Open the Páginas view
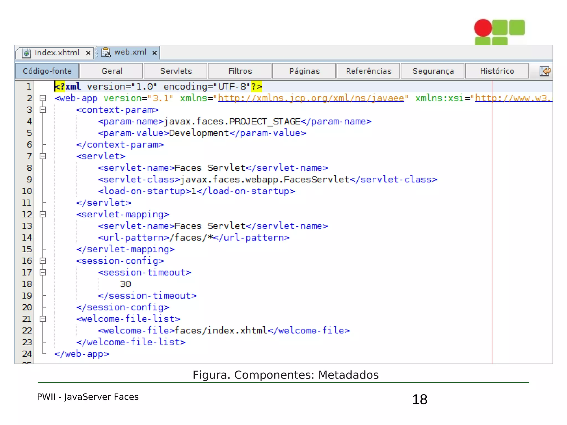The width and height of the screenshot is (567, 425). [x=304, y=71]
